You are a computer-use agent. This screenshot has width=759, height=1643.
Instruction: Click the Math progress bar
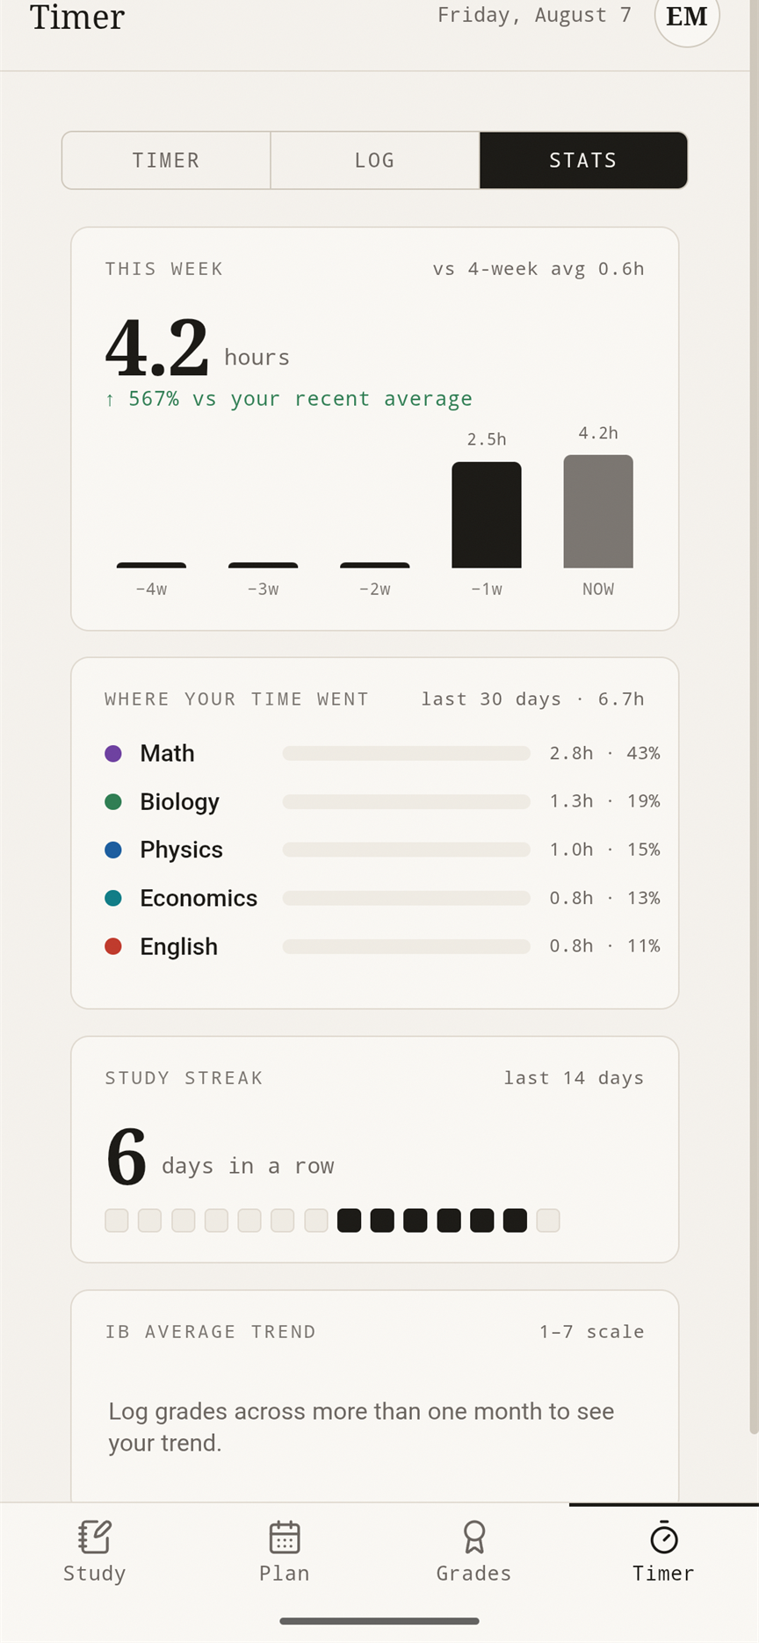(407, 753)
